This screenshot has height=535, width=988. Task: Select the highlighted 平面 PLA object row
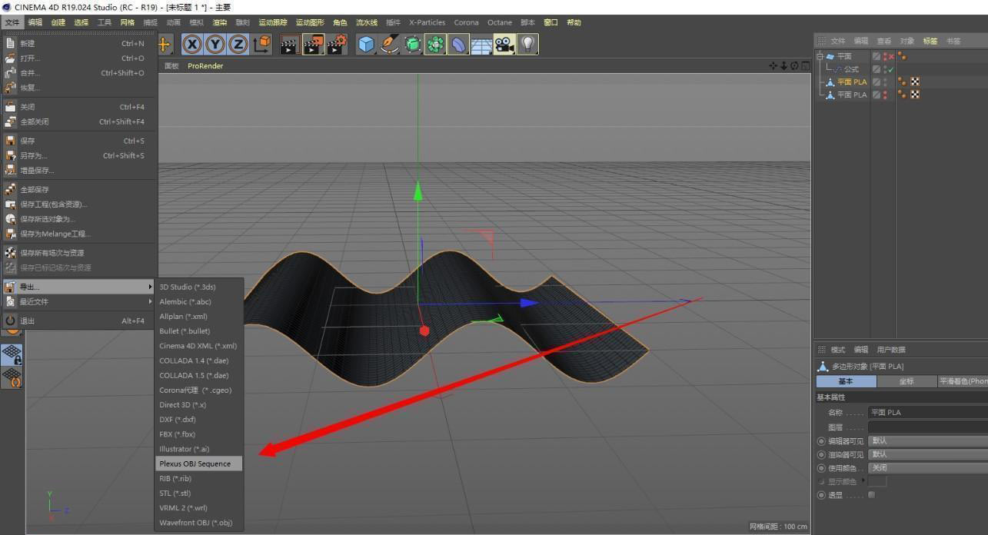pos(852,81)
